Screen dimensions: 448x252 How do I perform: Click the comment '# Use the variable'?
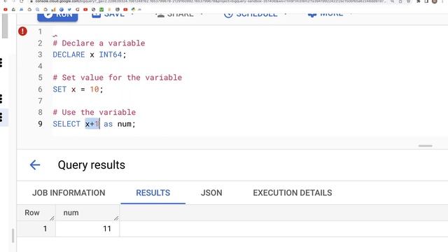(x=94, y=112)
